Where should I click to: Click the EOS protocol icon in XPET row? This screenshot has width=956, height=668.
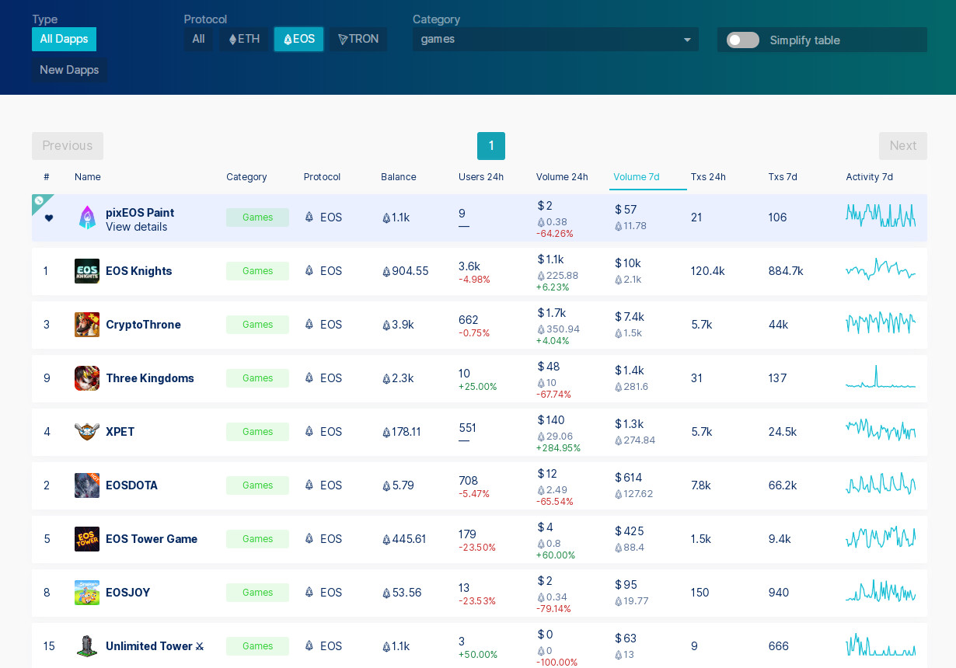(309, 432)
